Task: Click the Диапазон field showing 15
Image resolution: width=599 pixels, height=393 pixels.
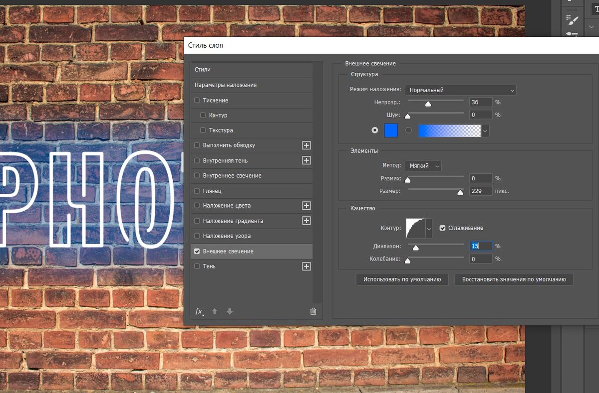Action: [x=481, y=246]
